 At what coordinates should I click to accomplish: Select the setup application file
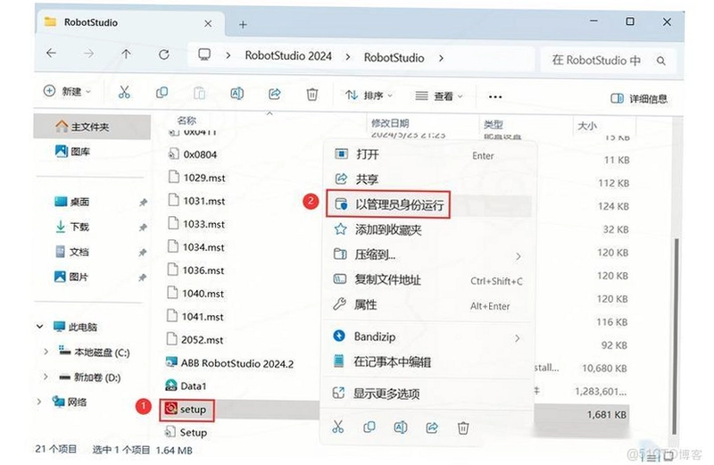click(187, 409)
